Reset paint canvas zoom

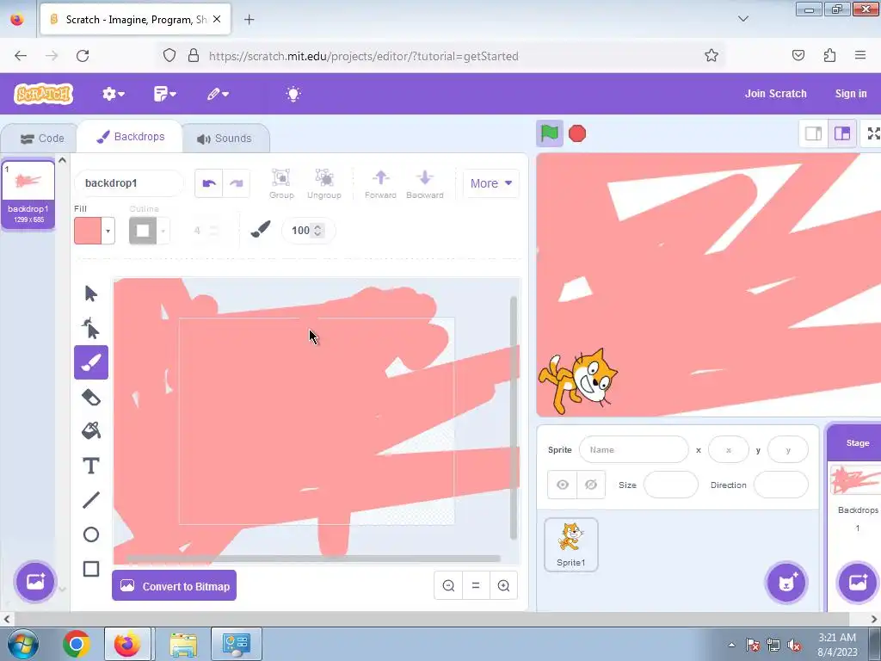coord(476,585)
